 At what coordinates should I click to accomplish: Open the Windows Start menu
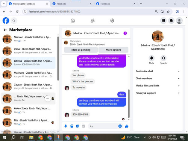pos(5,137)
